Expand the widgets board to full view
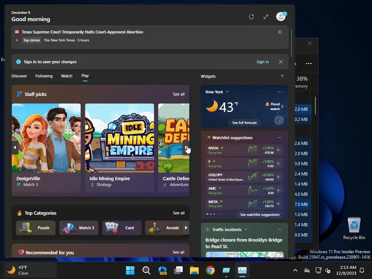The width and height of the screenshot is (372, 279). 266,17
